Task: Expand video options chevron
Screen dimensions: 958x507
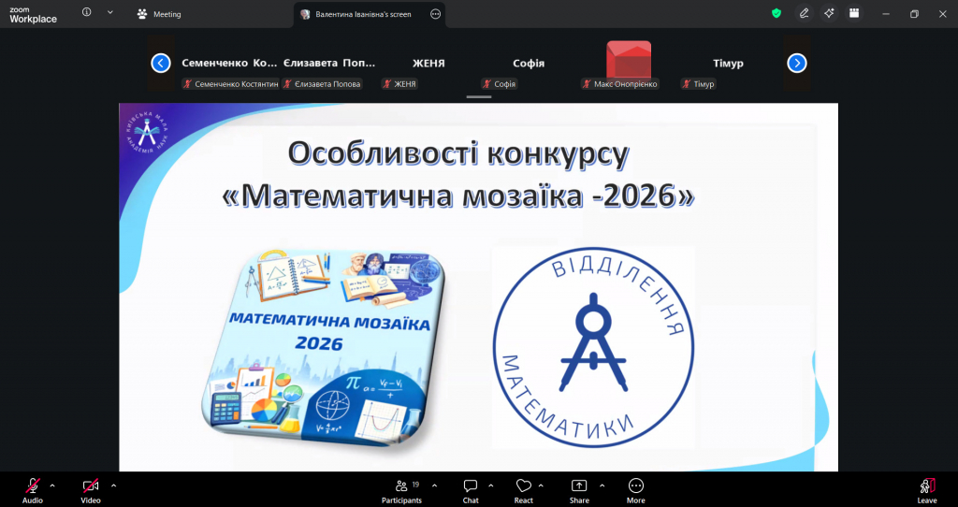Action: click(x=113, y=485)
